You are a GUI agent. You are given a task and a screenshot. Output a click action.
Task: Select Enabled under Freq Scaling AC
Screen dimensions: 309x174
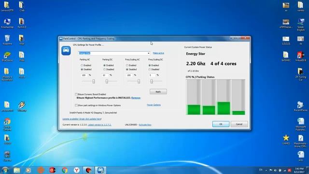[127, 65]
